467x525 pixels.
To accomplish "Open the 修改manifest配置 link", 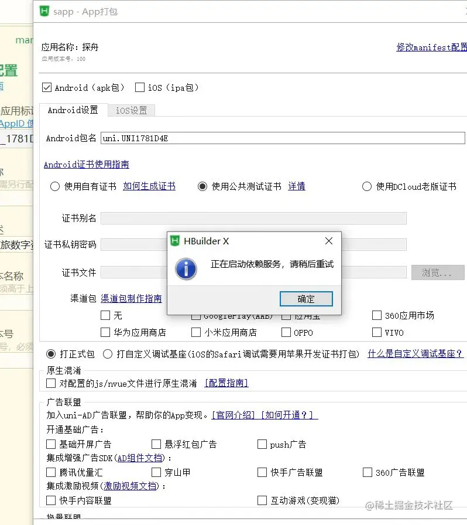I will (x=431, y=47).
